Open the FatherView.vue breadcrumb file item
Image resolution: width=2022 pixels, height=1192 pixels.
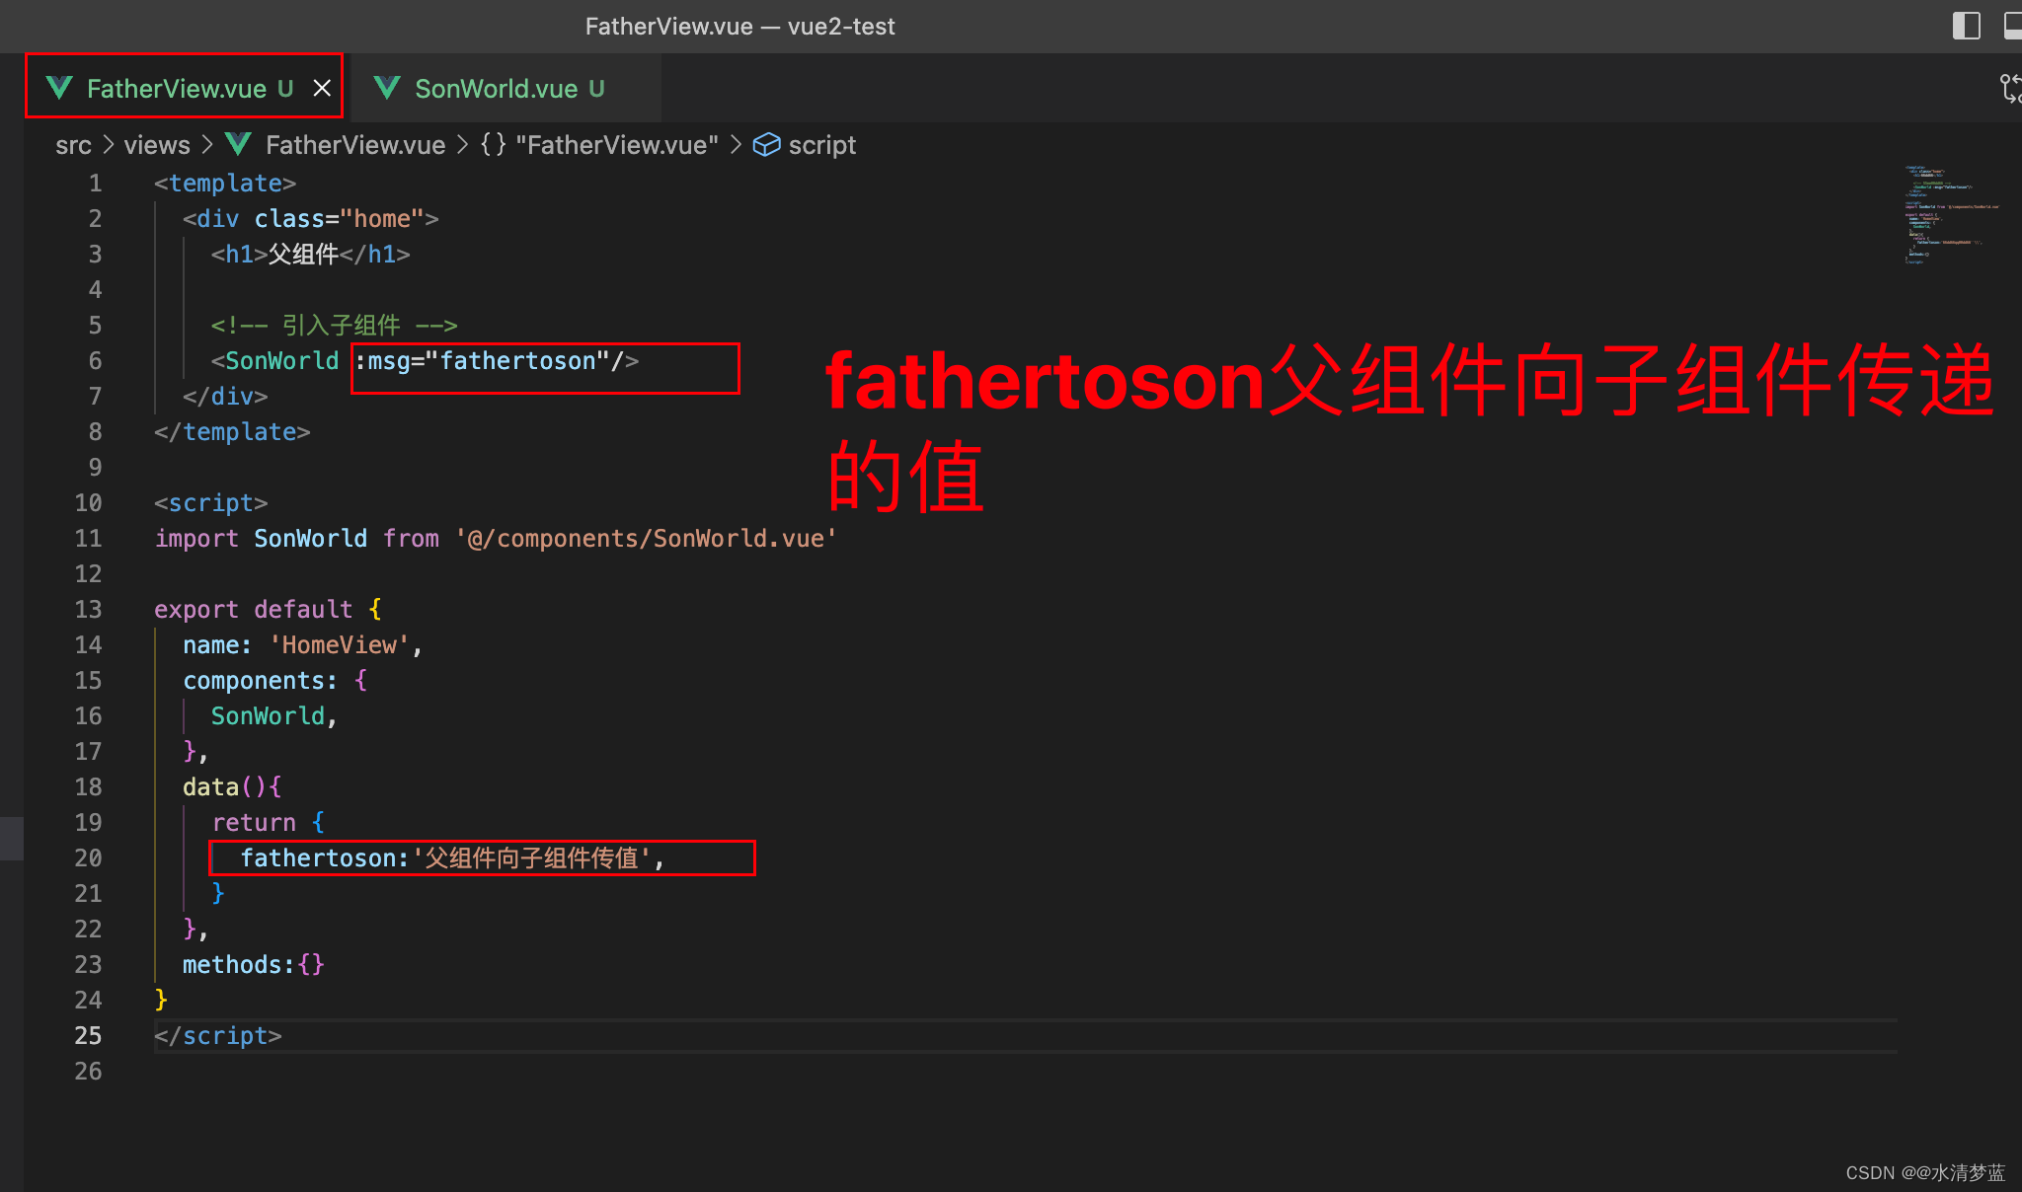point(354,145)
